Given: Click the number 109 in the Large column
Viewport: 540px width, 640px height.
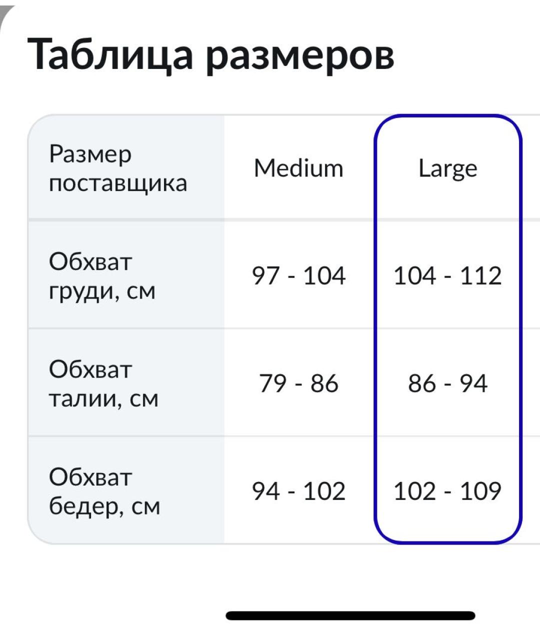Looking at the screenshot, I should [x=480, y=491].
